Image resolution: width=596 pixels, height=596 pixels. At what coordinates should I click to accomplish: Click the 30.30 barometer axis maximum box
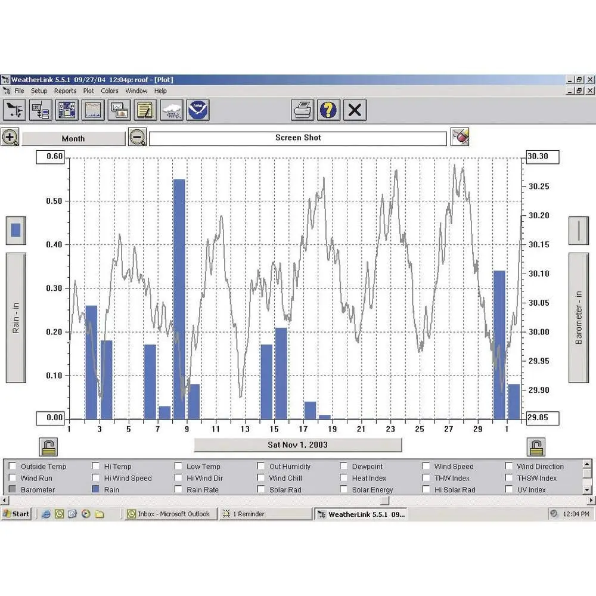[543, 157]
